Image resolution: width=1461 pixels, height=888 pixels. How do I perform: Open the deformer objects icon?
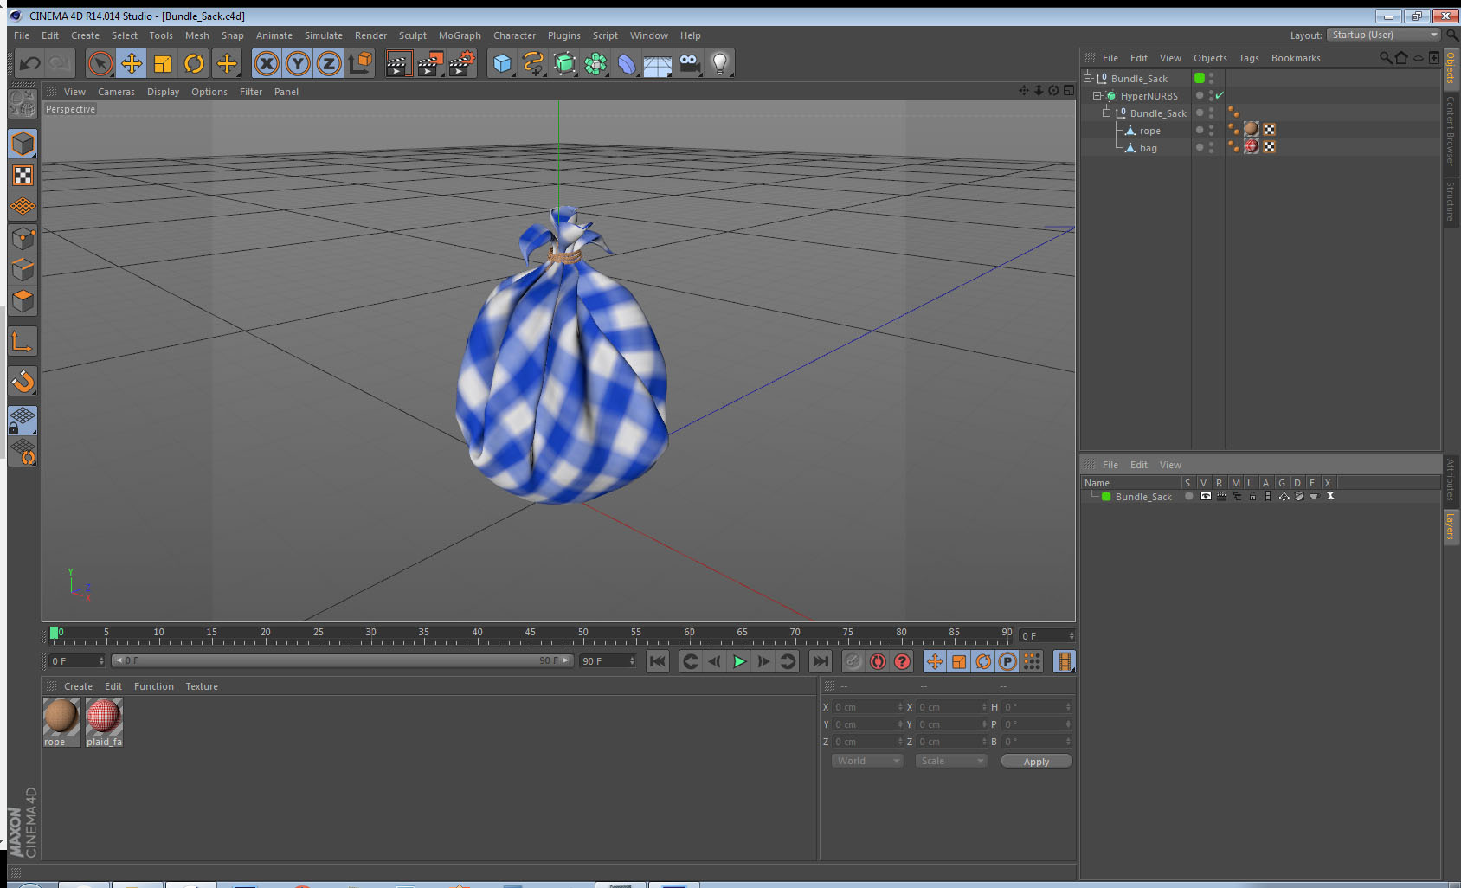627,63
